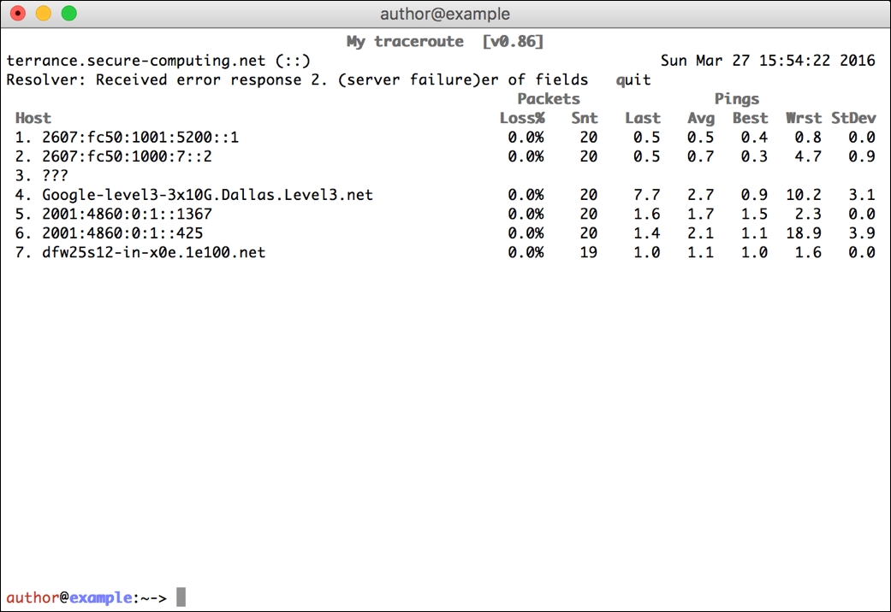Click Avg value 2.7 in hop 4 row
Viewport: 891px width, 612px height.
pos(701,195)
